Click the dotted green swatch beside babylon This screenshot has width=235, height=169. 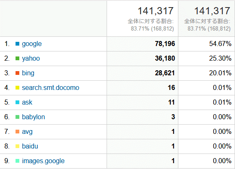coord(17,117)
